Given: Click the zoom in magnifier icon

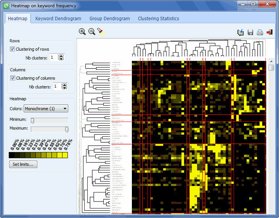Looking at the screenshot, I should tap(82, 32).
